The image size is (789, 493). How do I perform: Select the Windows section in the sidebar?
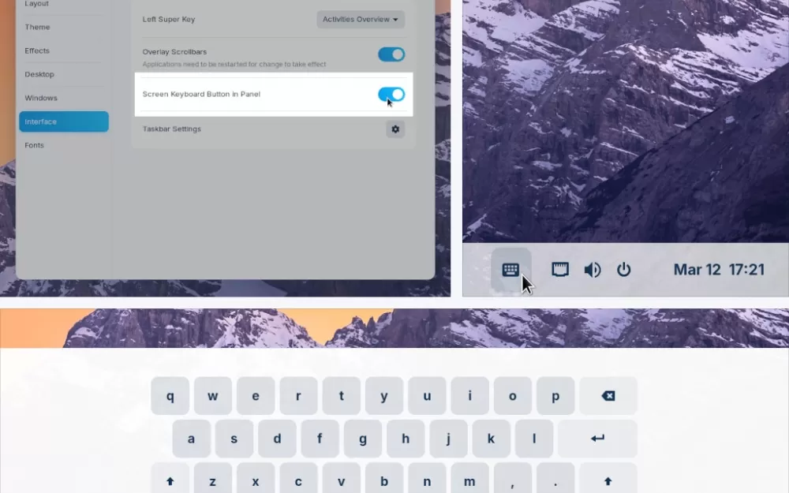tap(39, 98)
